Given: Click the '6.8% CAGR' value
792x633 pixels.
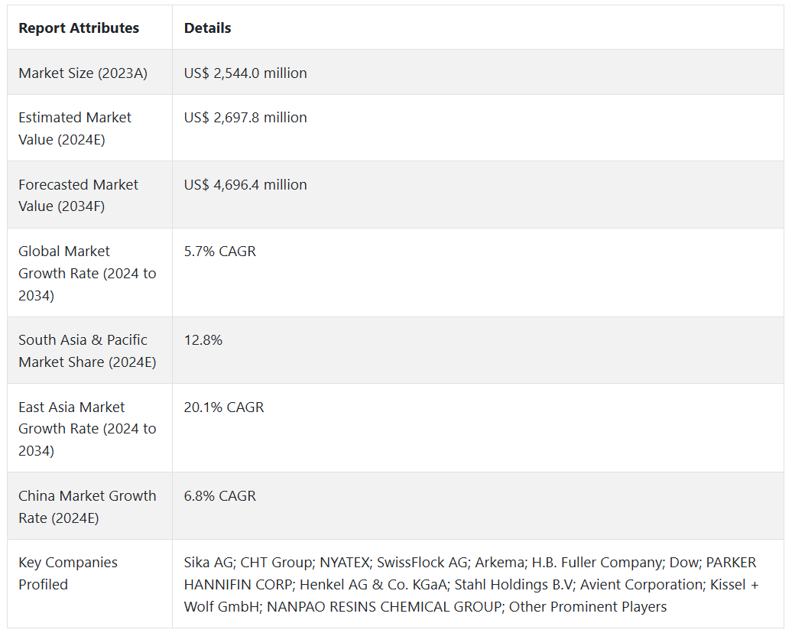Looking at the screenshot, I should click(220, 496).
